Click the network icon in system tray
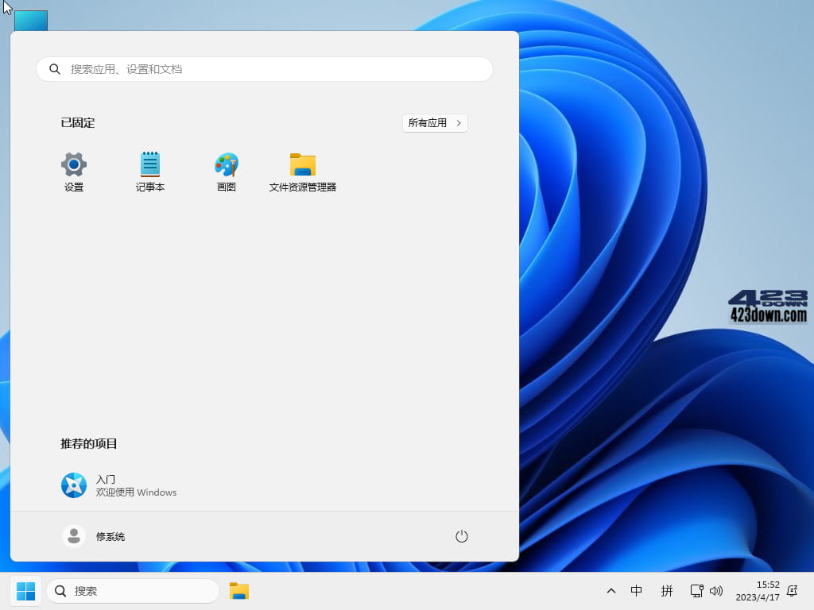 click(696, 591)
